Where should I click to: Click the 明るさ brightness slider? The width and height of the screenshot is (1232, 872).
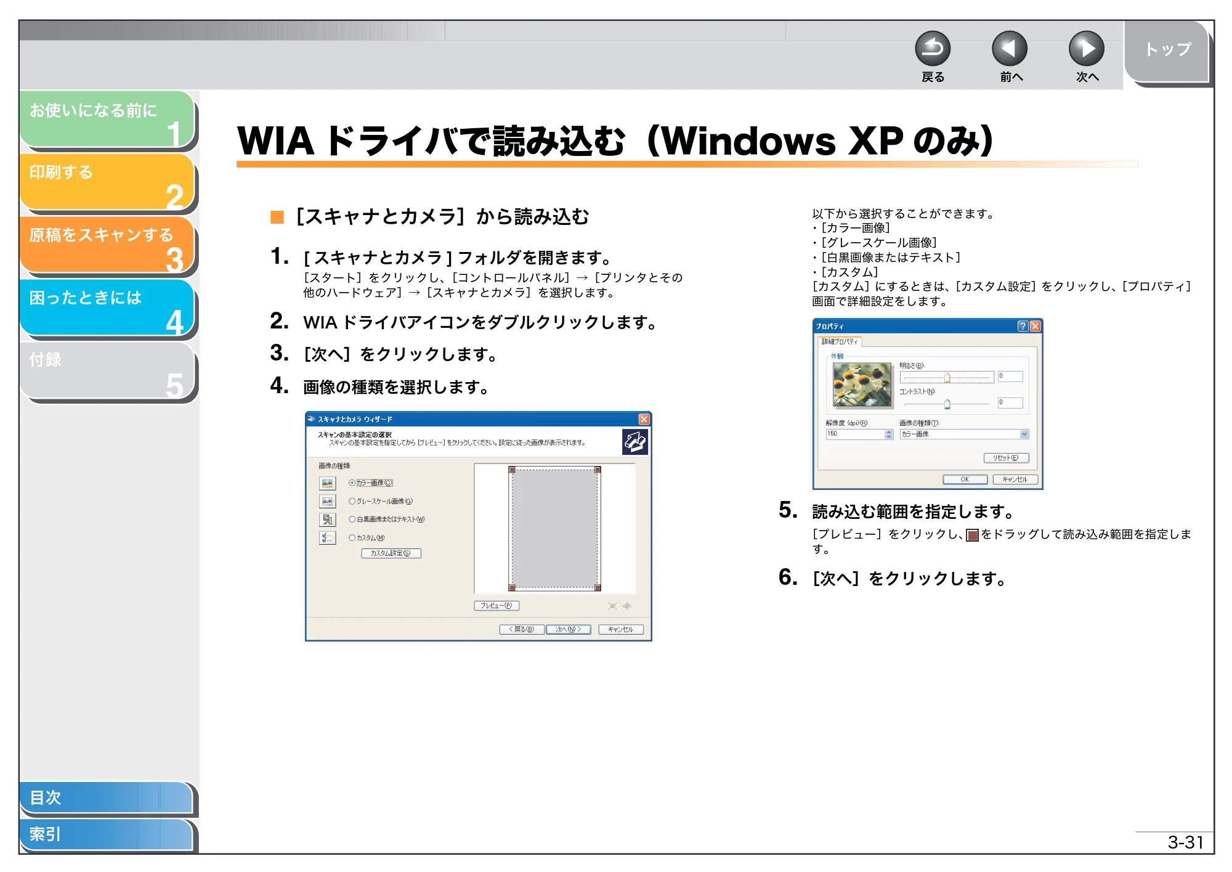(x=947, y=377)
